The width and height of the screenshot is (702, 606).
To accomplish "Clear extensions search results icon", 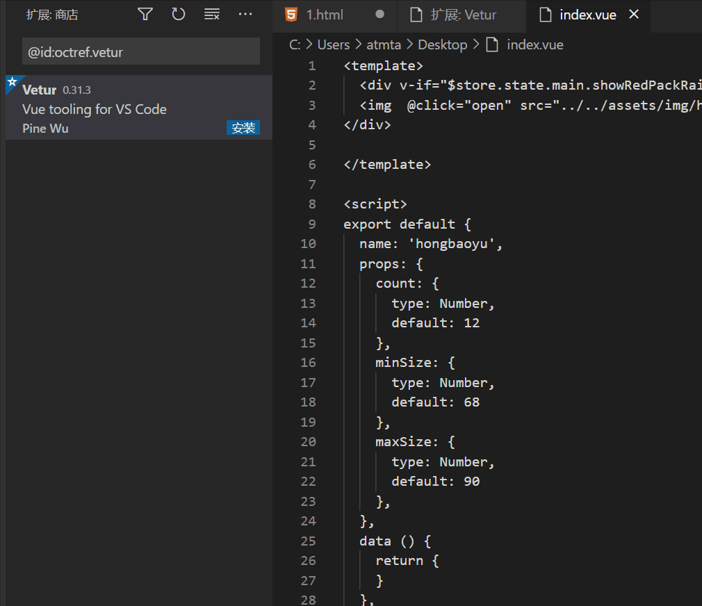I will (212, 15).
